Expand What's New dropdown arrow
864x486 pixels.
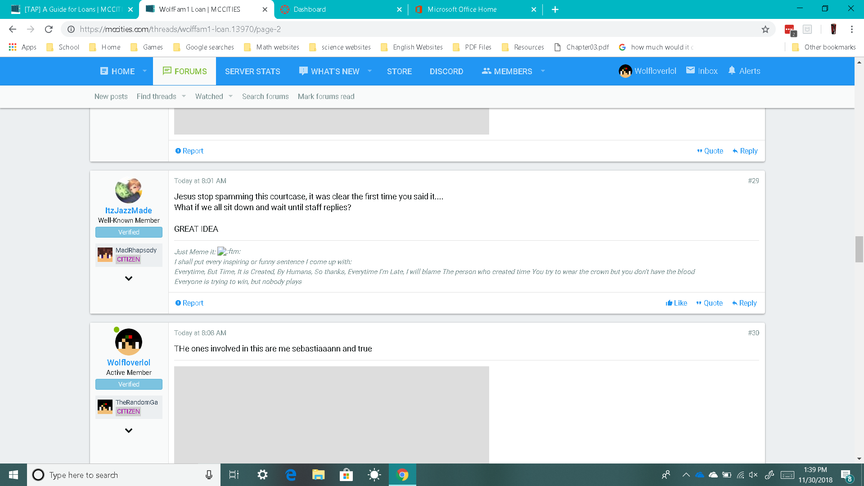[369, 71]
